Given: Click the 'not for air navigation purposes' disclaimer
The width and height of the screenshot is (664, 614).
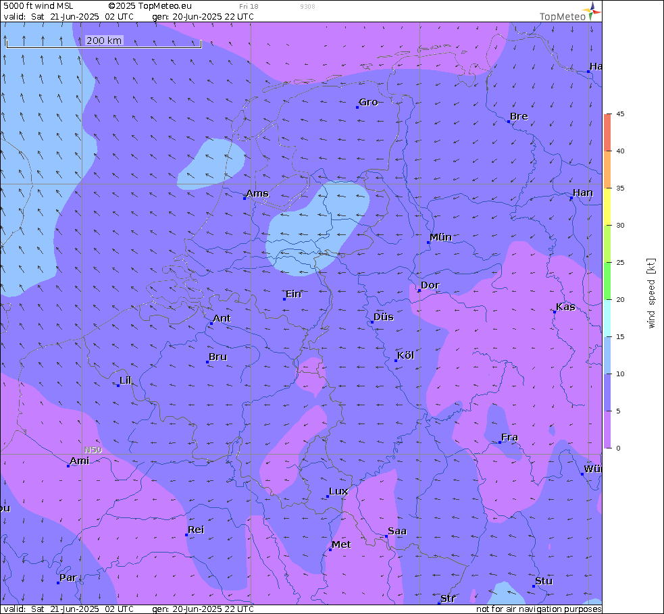Looking at the screenshot, I should 538,609.
